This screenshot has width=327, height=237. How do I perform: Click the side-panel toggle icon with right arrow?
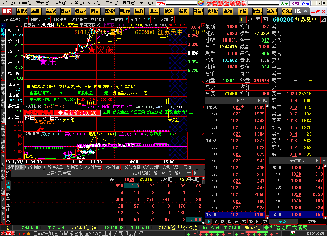tap(265, 20)
